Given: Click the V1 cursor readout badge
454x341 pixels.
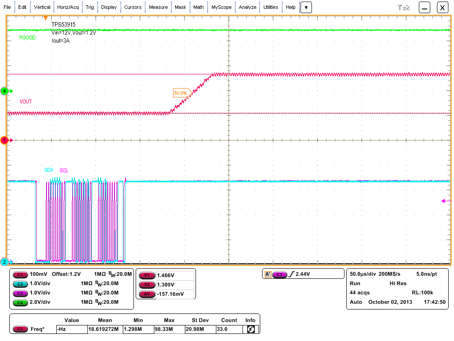Looking at the screenshot, I should coord(147,276).
